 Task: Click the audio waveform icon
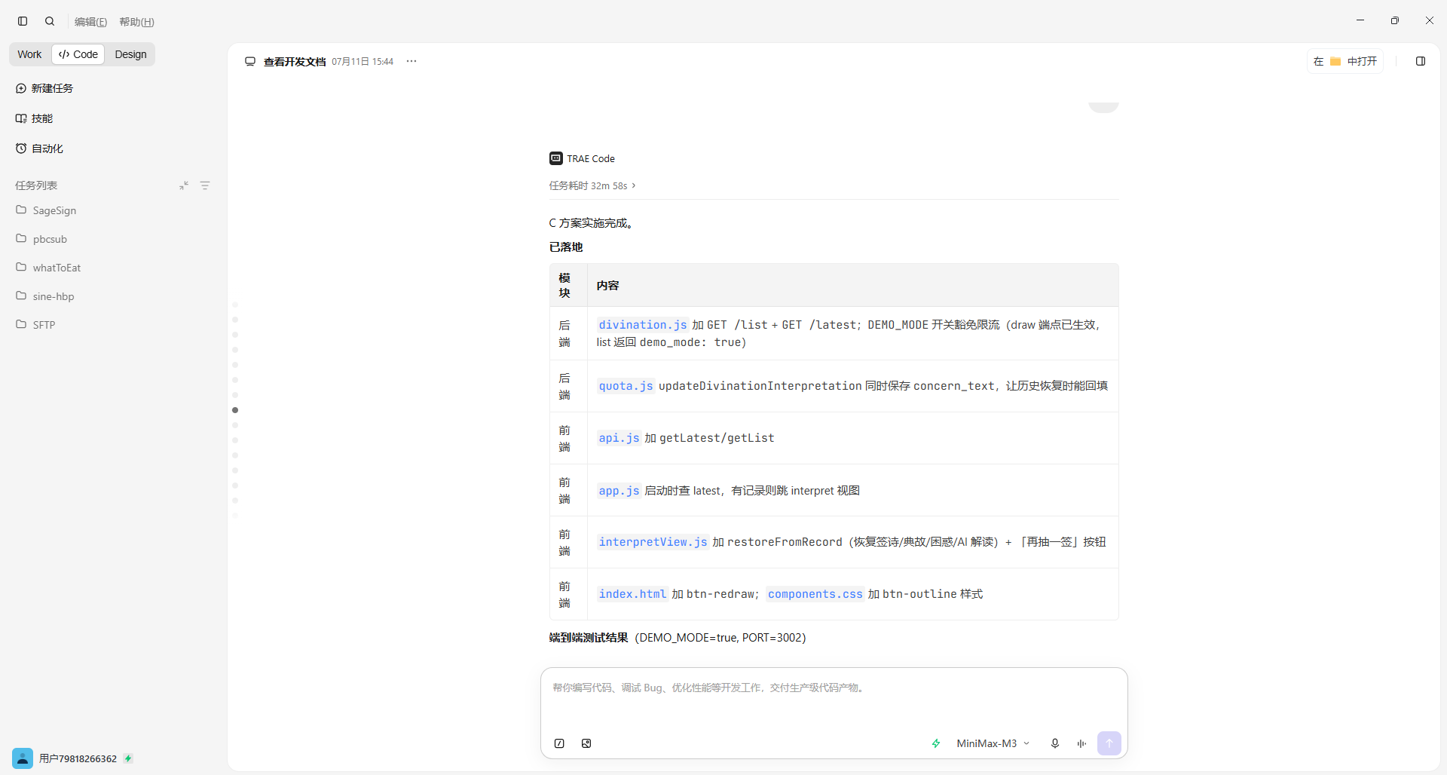[x=1081, y=743]
